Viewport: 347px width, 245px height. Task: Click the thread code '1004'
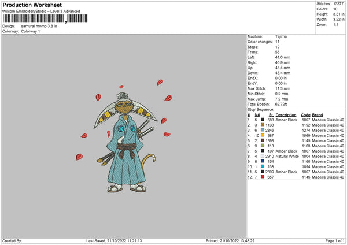coord(306,157)
